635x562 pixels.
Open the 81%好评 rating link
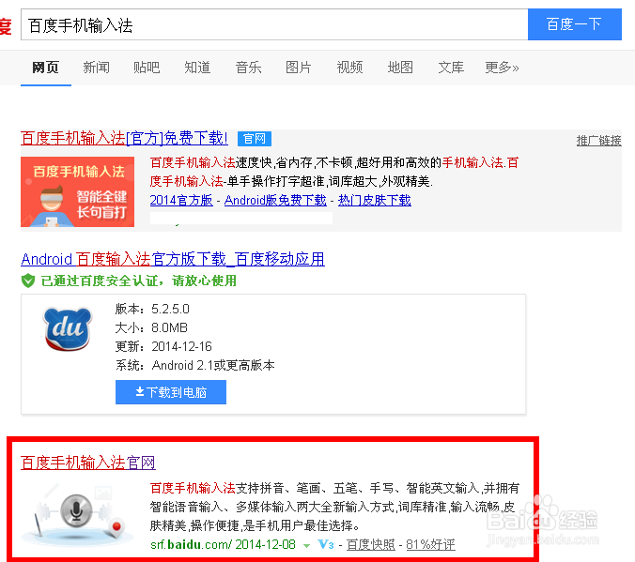click(x=431, y=544)
